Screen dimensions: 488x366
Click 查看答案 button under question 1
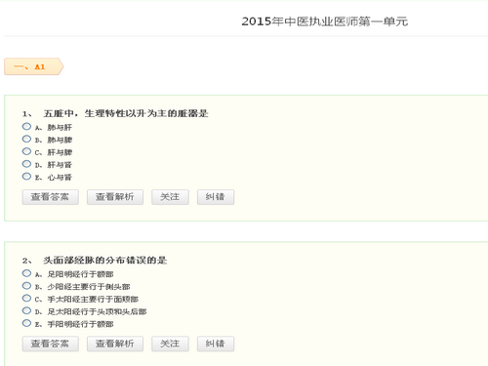51,197
